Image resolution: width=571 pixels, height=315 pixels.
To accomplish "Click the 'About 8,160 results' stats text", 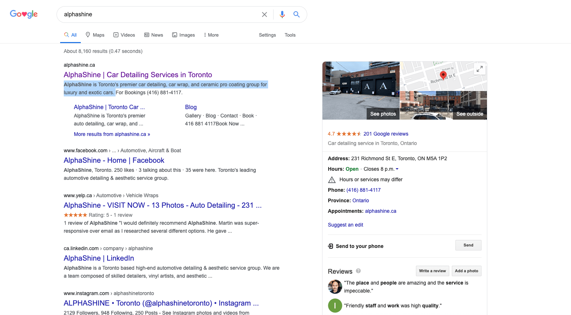I will tap(103, 51).
